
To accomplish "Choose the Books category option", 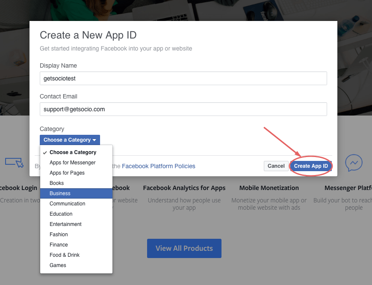I will (76, 183).
